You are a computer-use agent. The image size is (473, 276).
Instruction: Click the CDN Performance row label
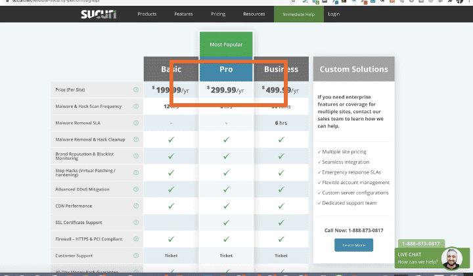point(74,206)
